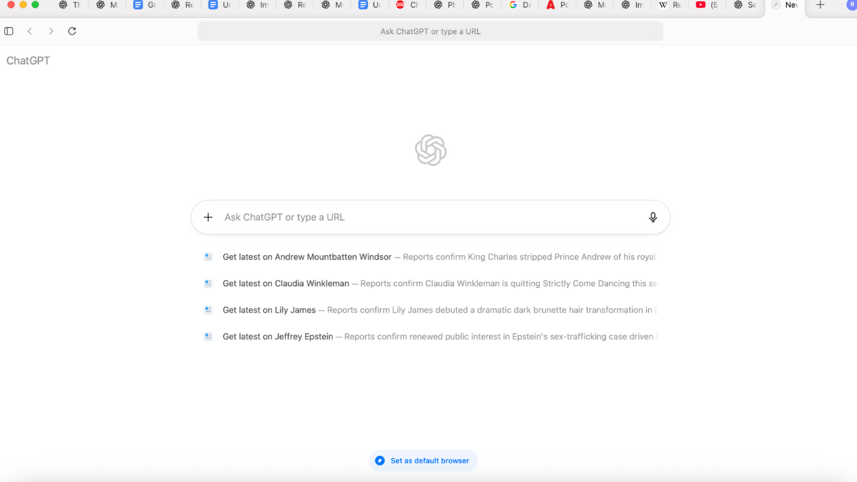
Task: Switch to the YouTube tab
Action: pyautogui.click(x=707, y=5)
